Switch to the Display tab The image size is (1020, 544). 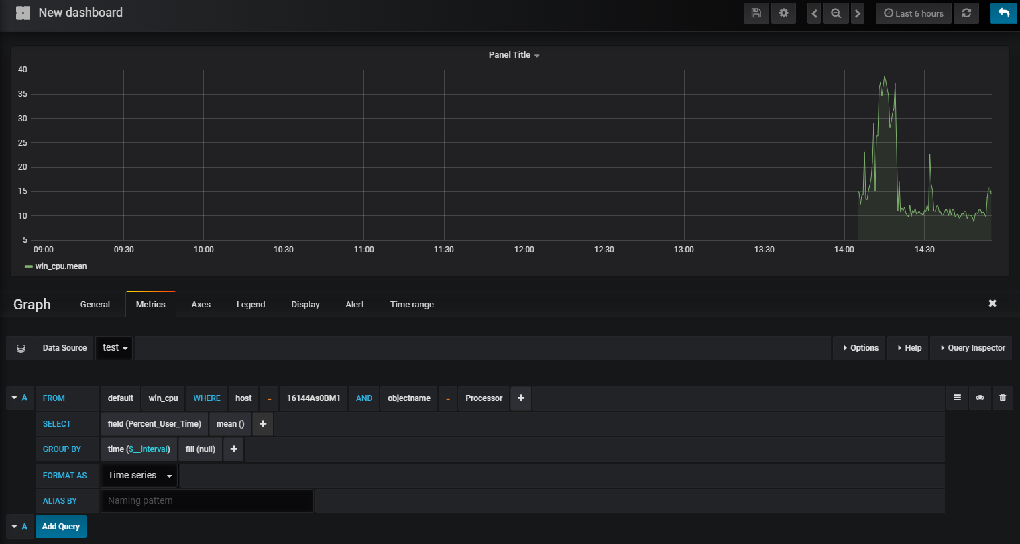[x=305, y=304]
